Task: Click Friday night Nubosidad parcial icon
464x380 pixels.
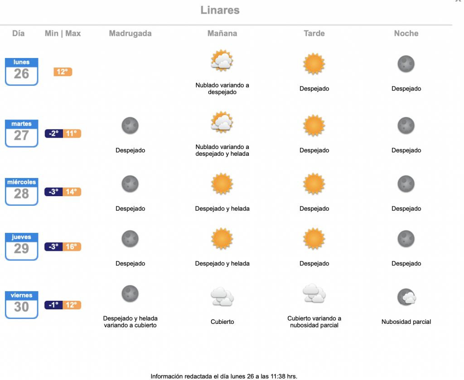Action: point(406,297)
